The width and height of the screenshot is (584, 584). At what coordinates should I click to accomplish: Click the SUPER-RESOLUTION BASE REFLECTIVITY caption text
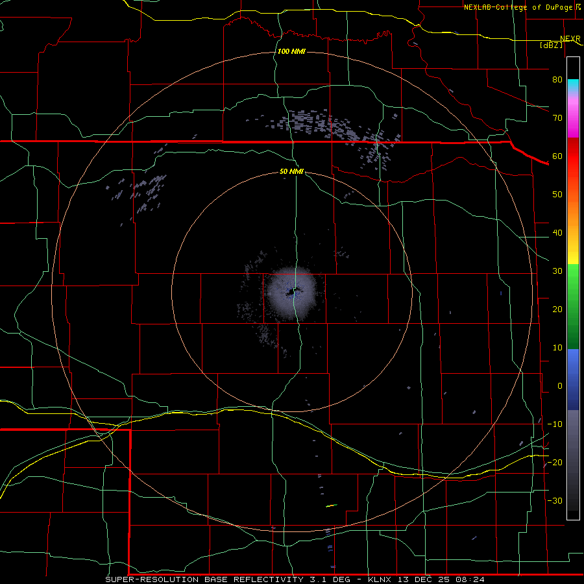tap(204, 579)
